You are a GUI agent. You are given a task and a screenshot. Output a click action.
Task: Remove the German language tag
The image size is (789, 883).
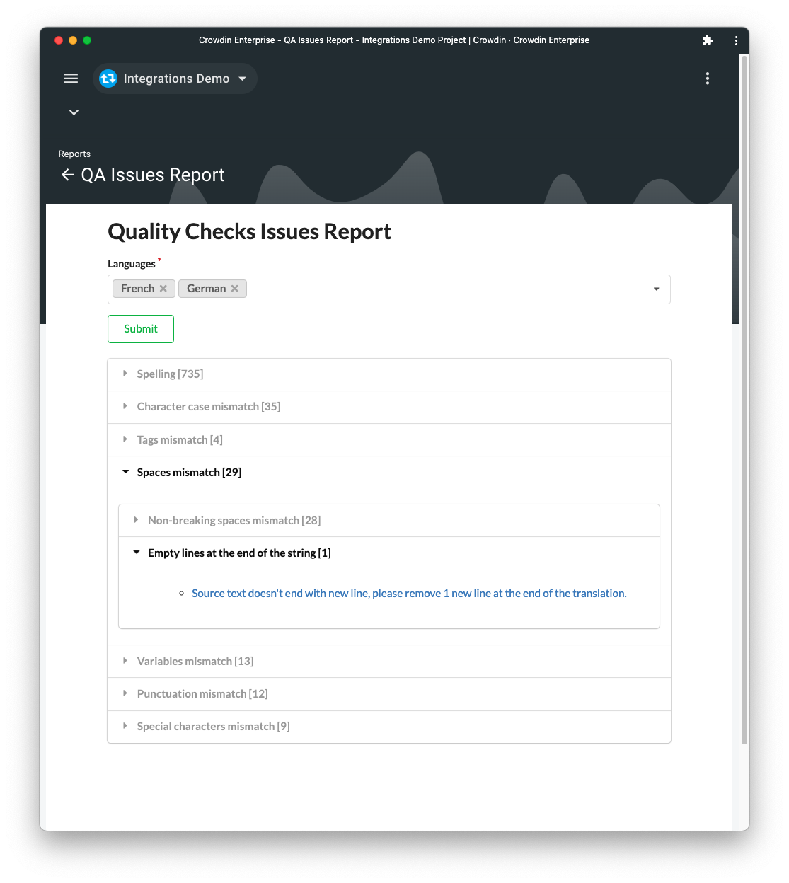click(235, 289)
